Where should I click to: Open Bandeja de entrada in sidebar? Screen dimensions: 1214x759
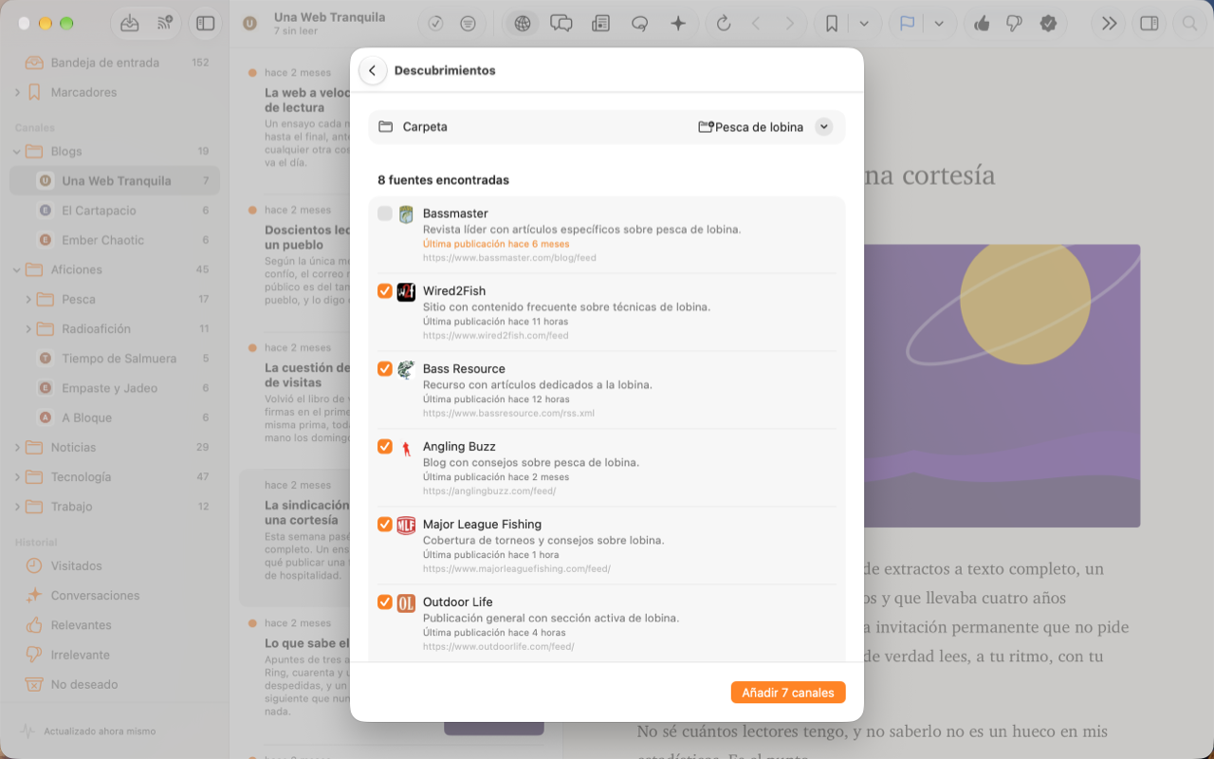pos(115,63)
